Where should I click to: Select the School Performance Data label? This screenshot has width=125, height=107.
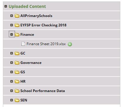pyautogui.click(x=43, y=91)
